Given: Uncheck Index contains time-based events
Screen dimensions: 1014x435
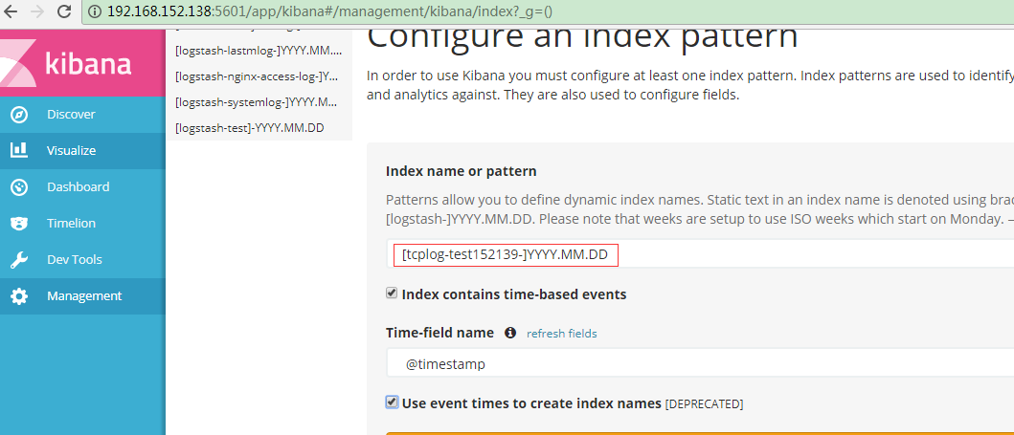Looking at the screenshot, I should 392,294.
